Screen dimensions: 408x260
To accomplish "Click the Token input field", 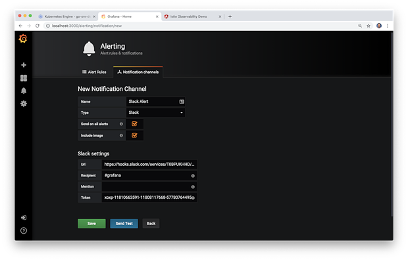I will [149, 197].
